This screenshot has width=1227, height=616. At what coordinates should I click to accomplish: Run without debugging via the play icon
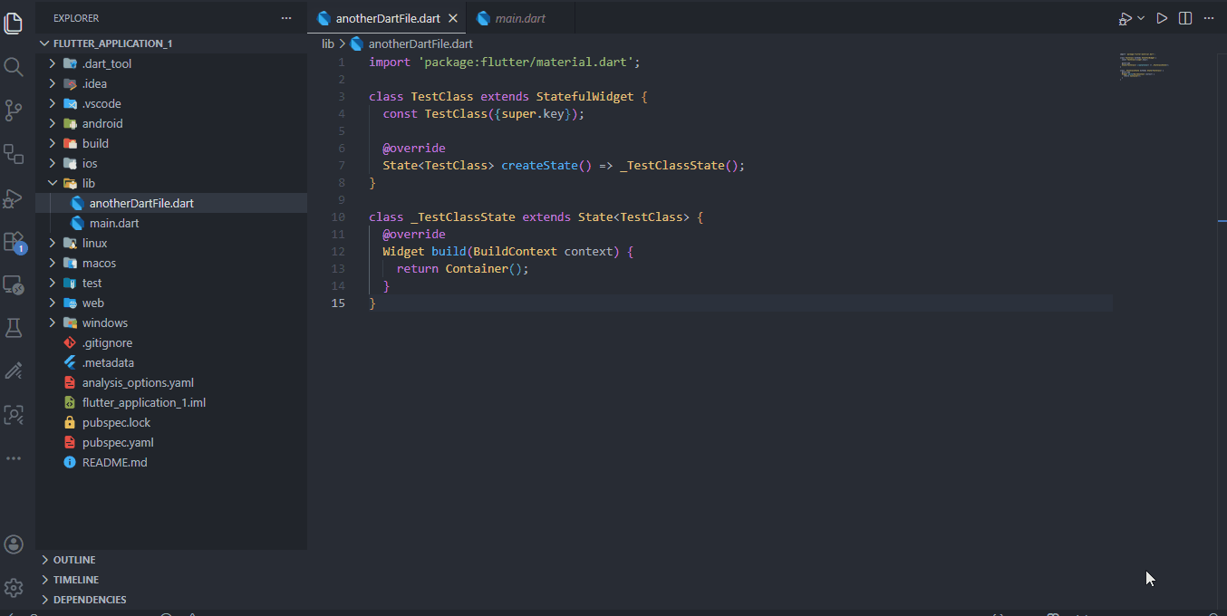click(x=1163, y=17)
